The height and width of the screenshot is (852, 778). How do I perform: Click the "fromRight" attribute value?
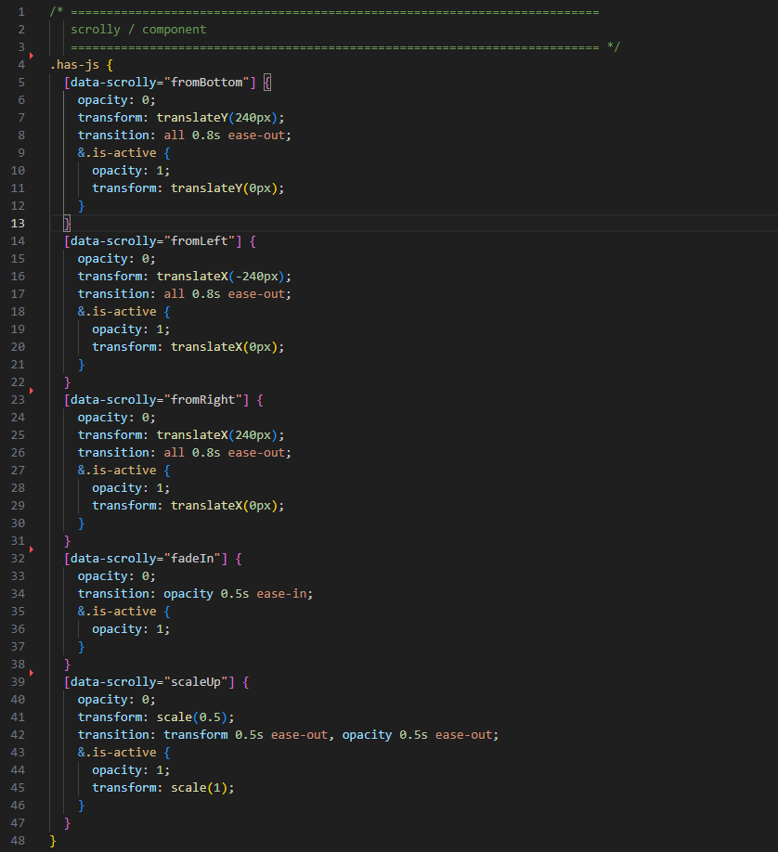tap(203, 400)
